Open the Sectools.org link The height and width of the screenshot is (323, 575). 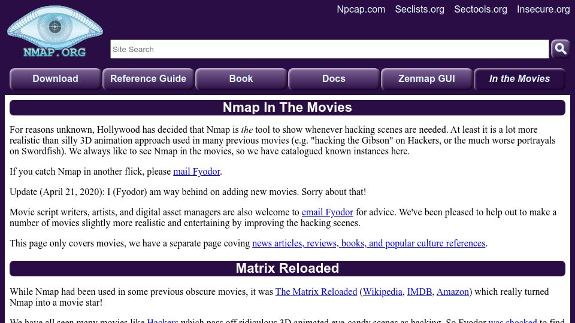pyautogui.click(x=480, y=9)
